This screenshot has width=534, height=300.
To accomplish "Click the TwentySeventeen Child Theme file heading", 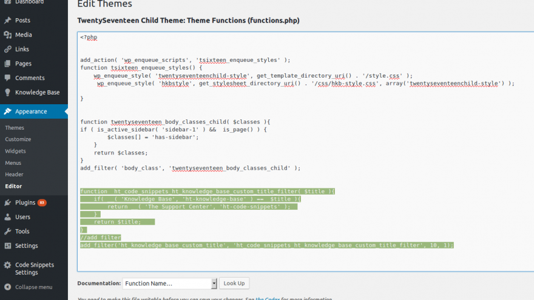I will (x=188, y=21).
